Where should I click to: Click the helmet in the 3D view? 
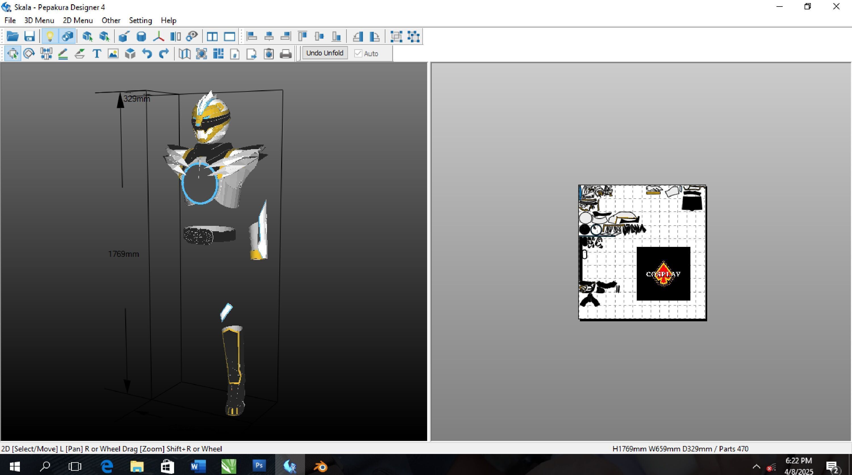[x=211, y=117]
